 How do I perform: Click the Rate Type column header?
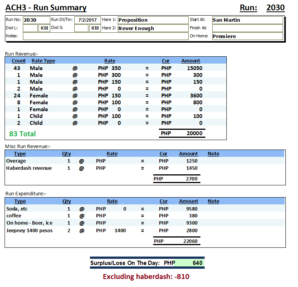pos(43,61)
